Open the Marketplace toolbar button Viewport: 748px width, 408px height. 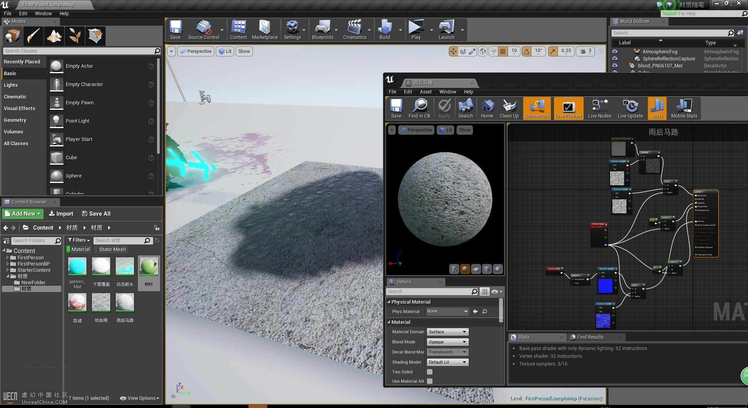265,30
